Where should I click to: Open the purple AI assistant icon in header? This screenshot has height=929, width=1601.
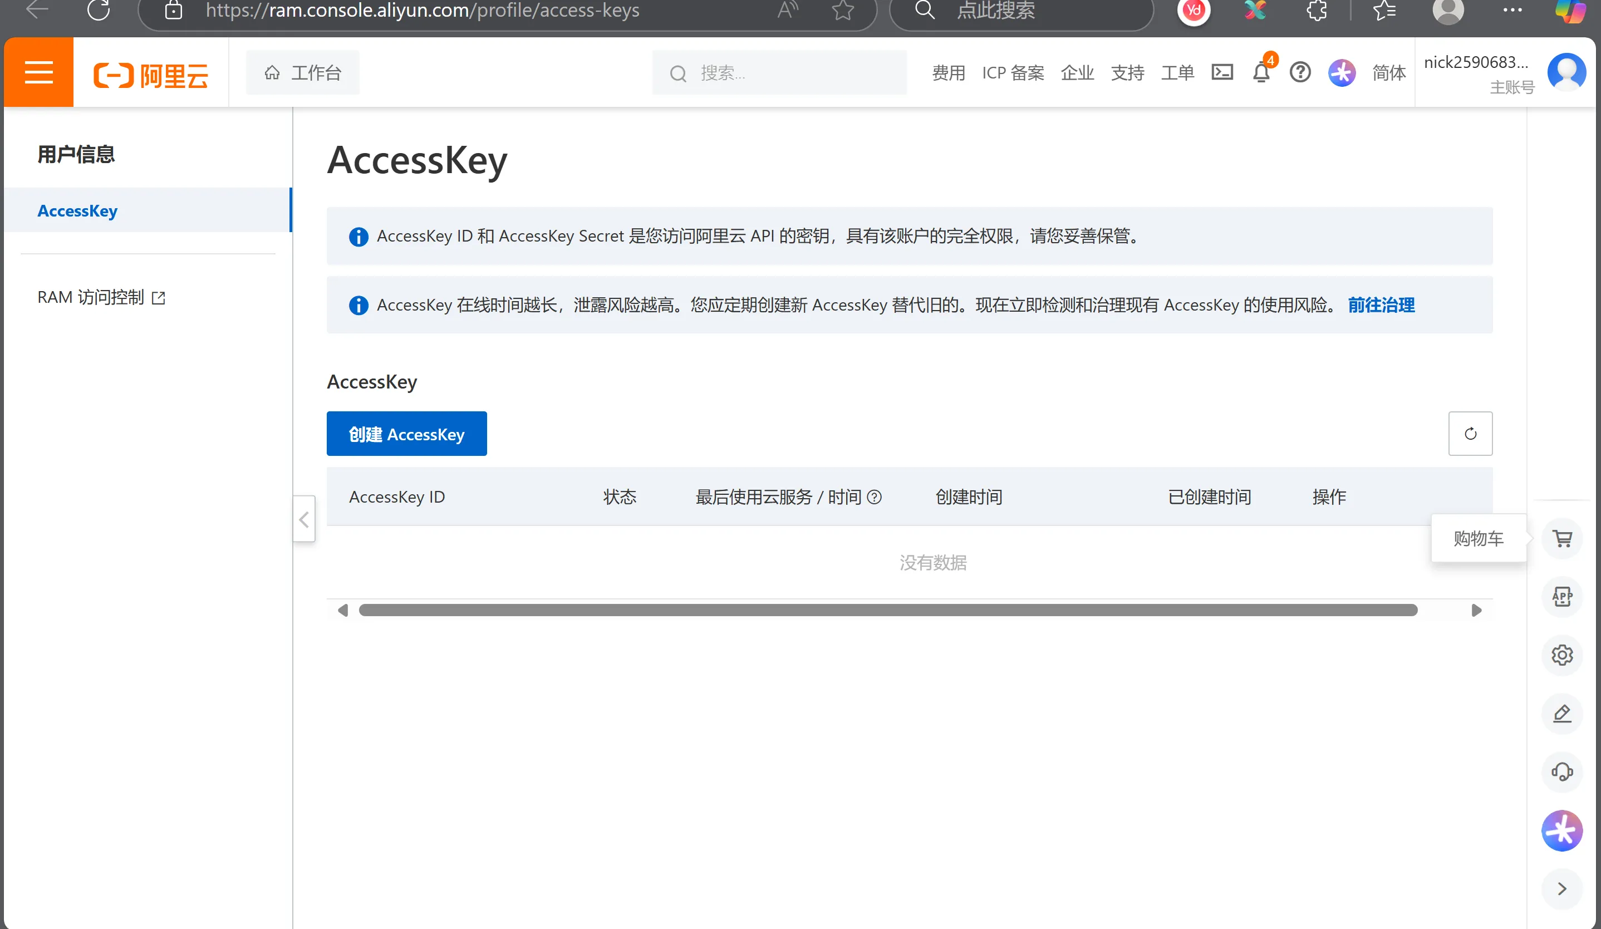click(1341, 72)
